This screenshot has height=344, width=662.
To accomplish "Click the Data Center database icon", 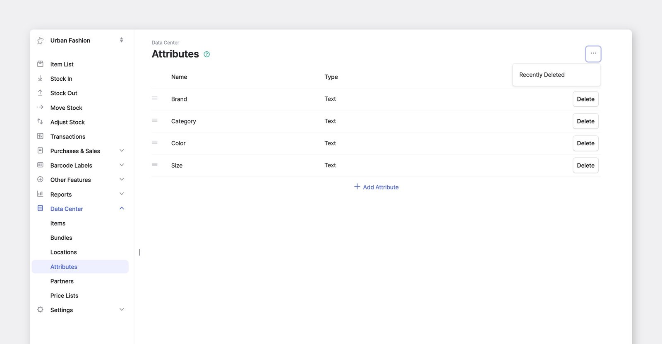I will coord(40,209).
